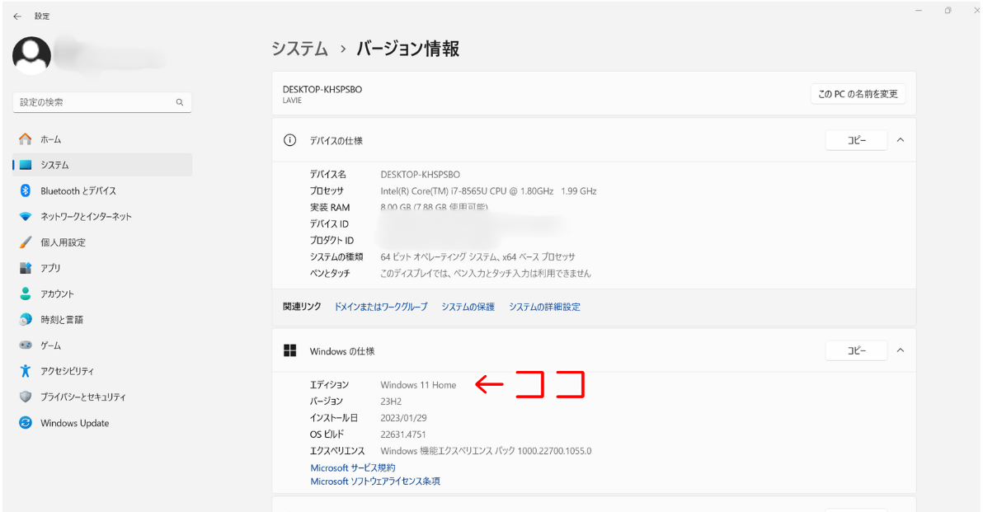Minimize the Settings window
The height and width of the screenshot is (512, 983).
point(919,11)
